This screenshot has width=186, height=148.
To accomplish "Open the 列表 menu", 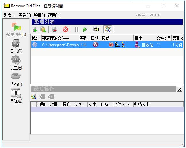I will click(x=10, y=15).
